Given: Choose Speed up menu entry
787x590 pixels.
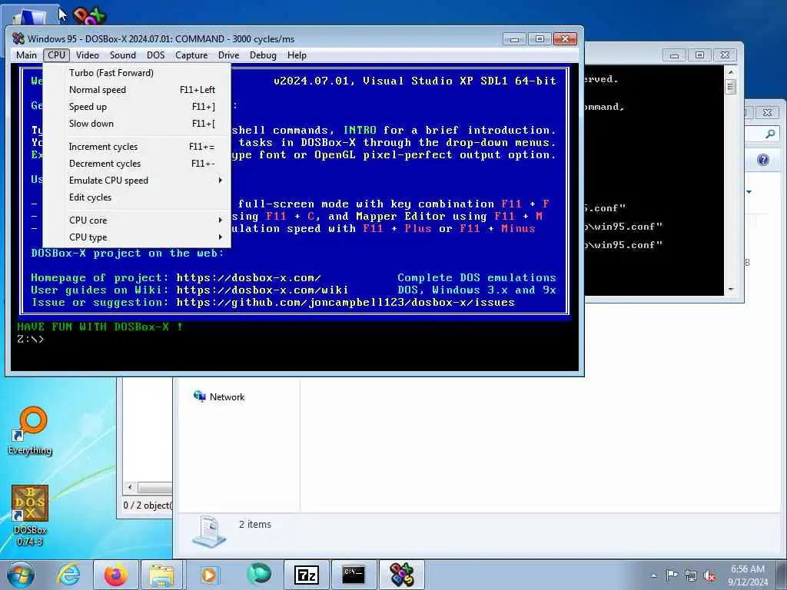Looking at the screenshot, I should pyautogui.click(x=137, y=106).
